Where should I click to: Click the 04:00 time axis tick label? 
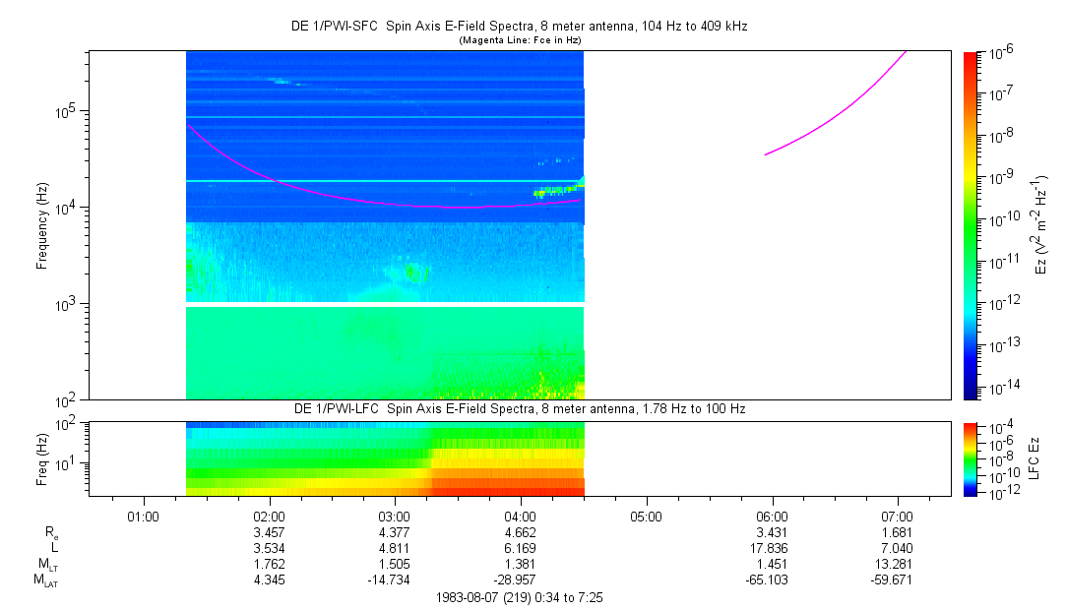point(520,516)
